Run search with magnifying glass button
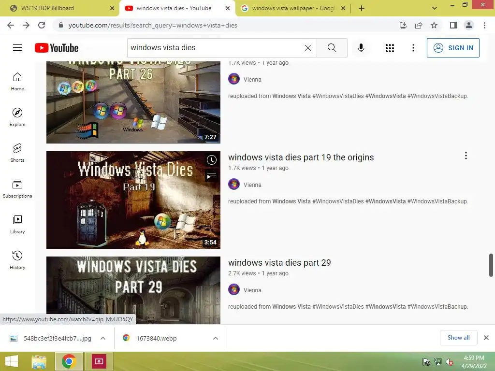 tap(332, 48)
